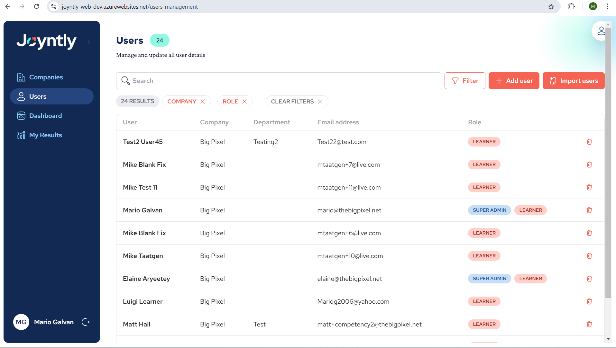The height and width of the screenshot is (348, 616).
Task: Open My Results in the sidebar
Action: (x=45, y=135)
